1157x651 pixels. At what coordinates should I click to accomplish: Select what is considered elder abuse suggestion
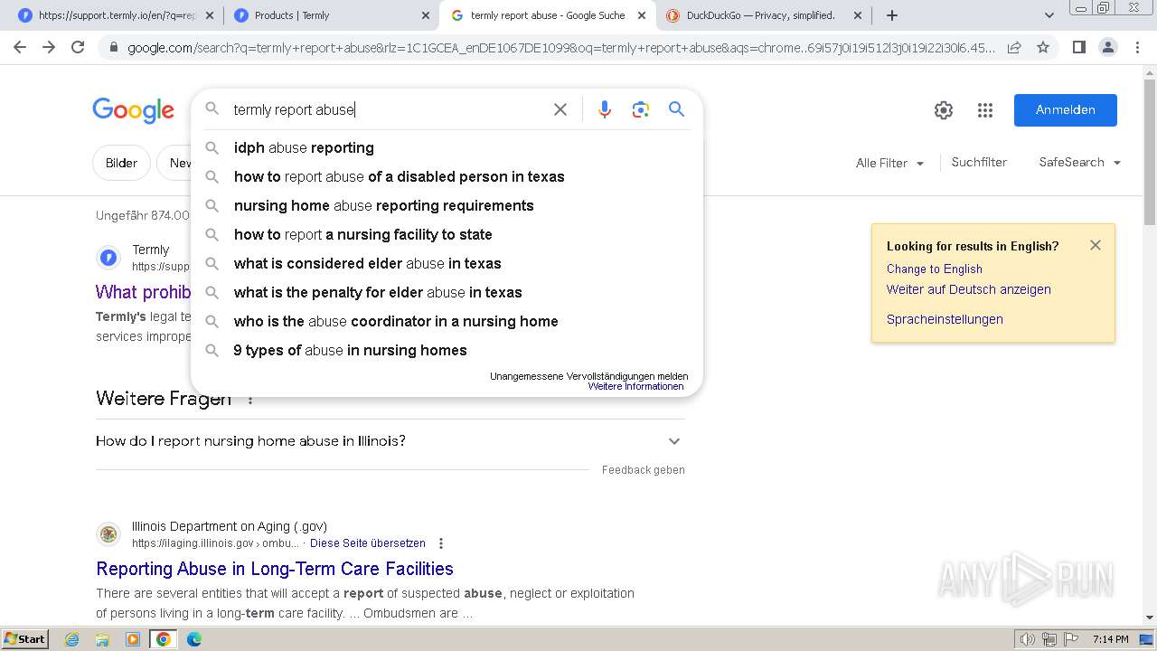click(x=447, y=263)
